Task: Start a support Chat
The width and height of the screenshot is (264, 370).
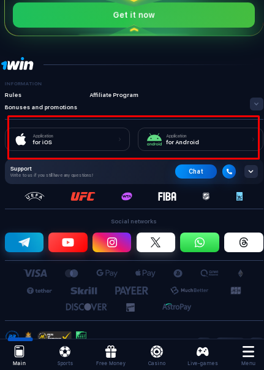Action: (196, 171)
